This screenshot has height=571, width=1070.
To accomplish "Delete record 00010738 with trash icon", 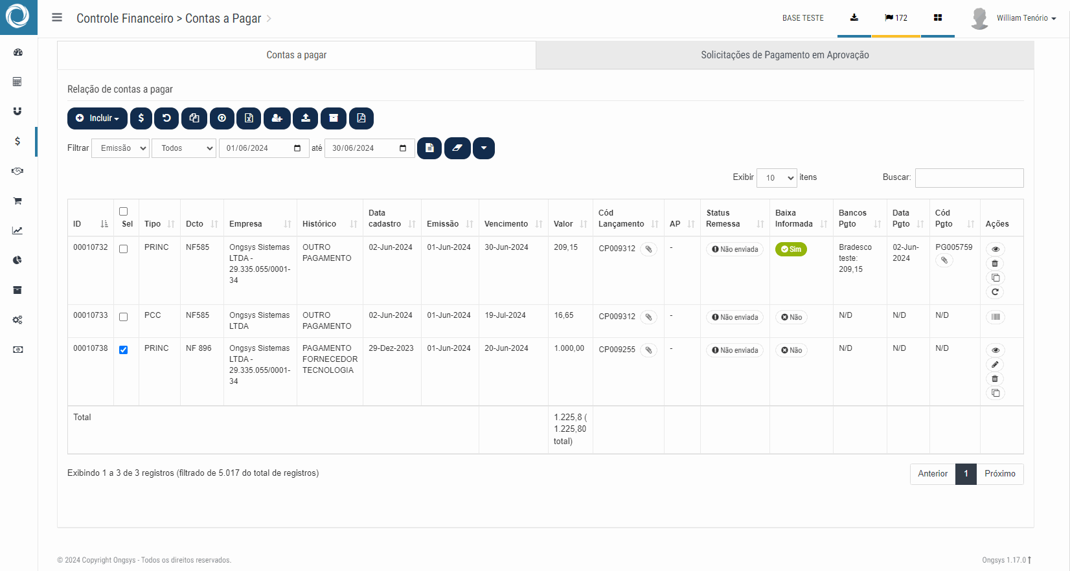I will pos(996,379).
